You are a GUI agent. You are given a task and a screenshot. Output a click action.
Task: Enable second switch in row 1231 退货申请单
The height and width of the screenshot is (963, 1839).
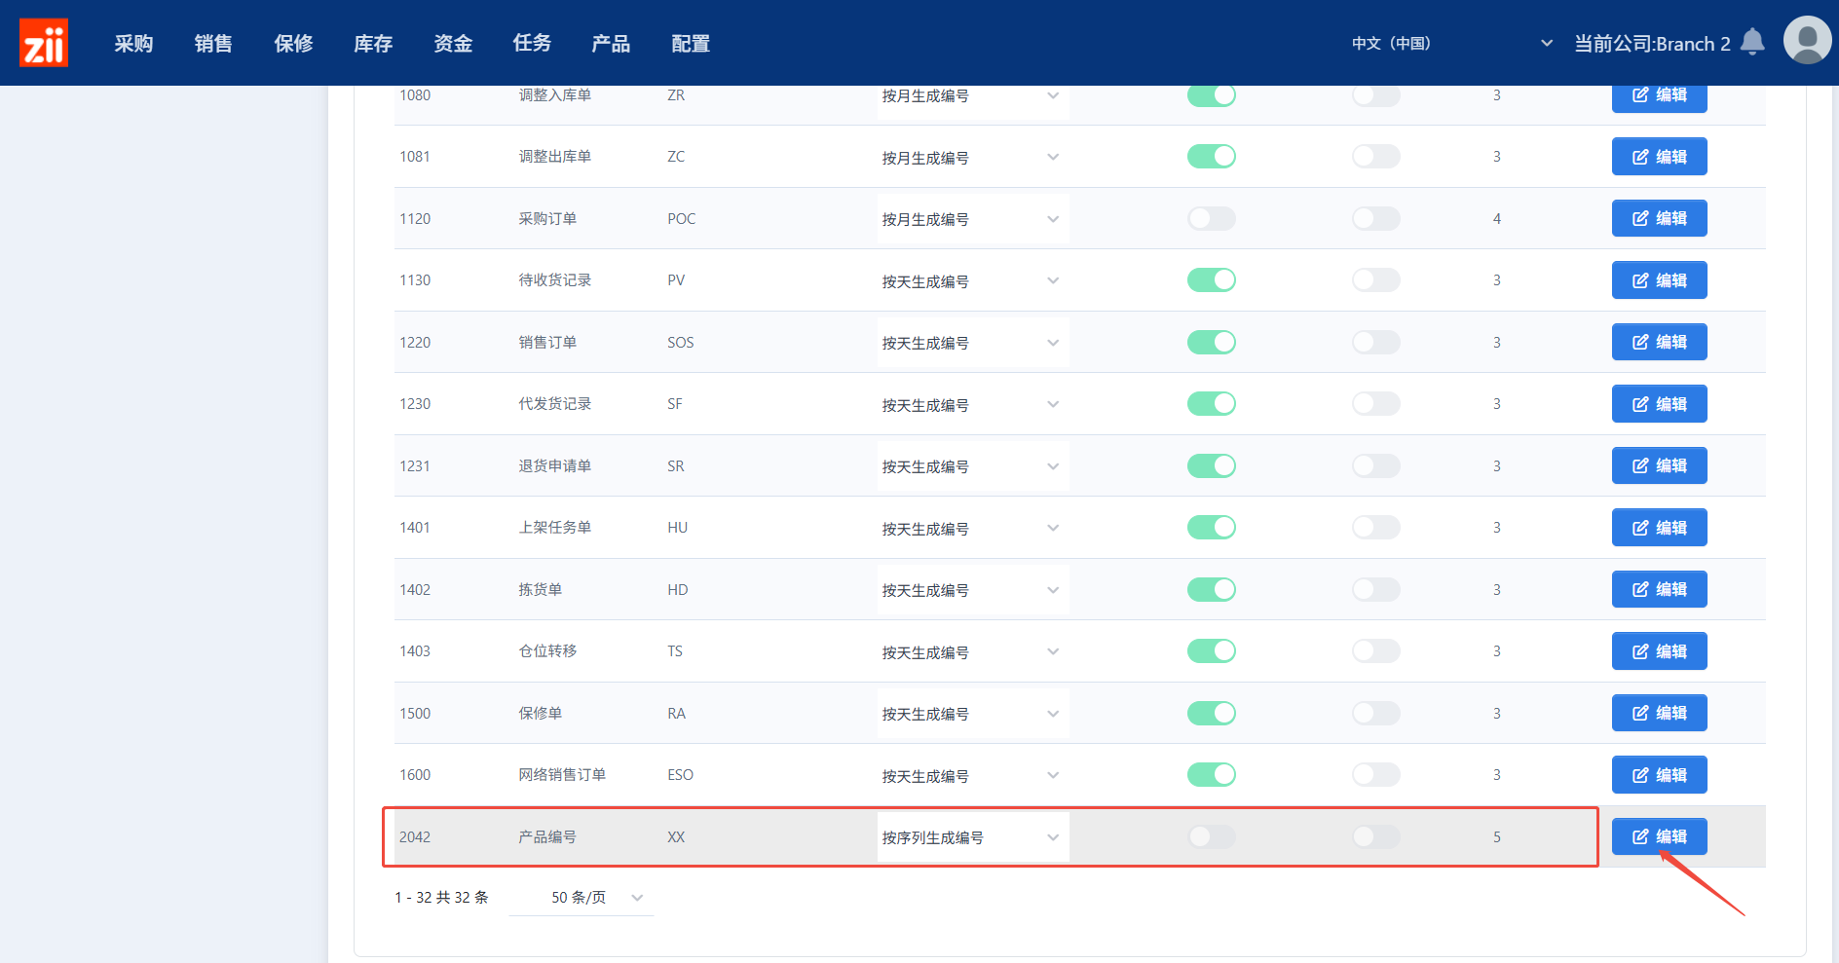click(x=1375, y=465)
